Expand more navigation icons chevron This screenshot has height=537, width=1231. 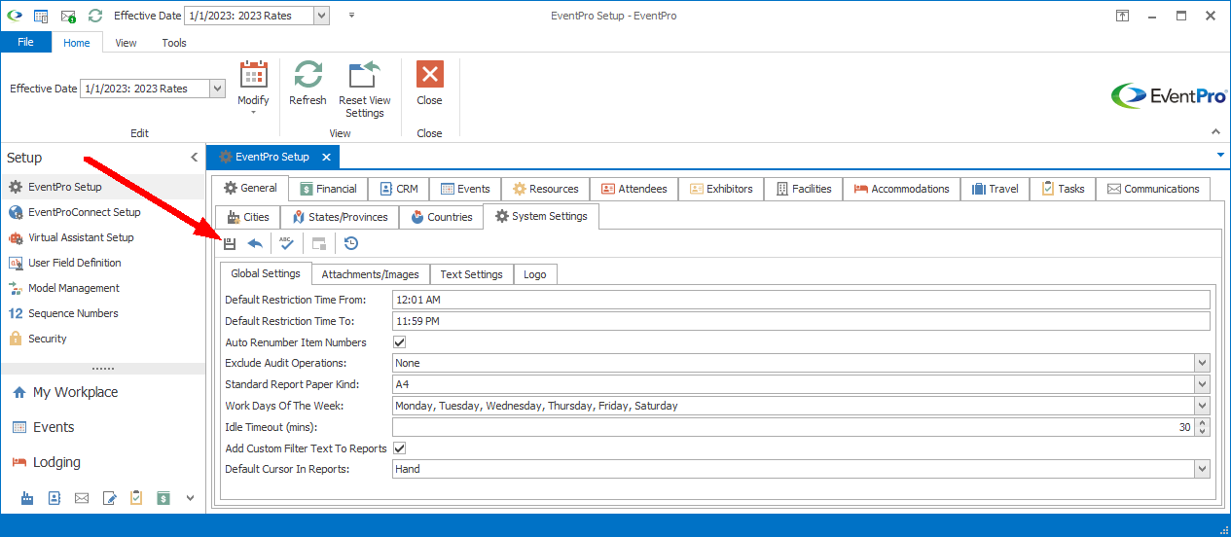click(190, 498)
